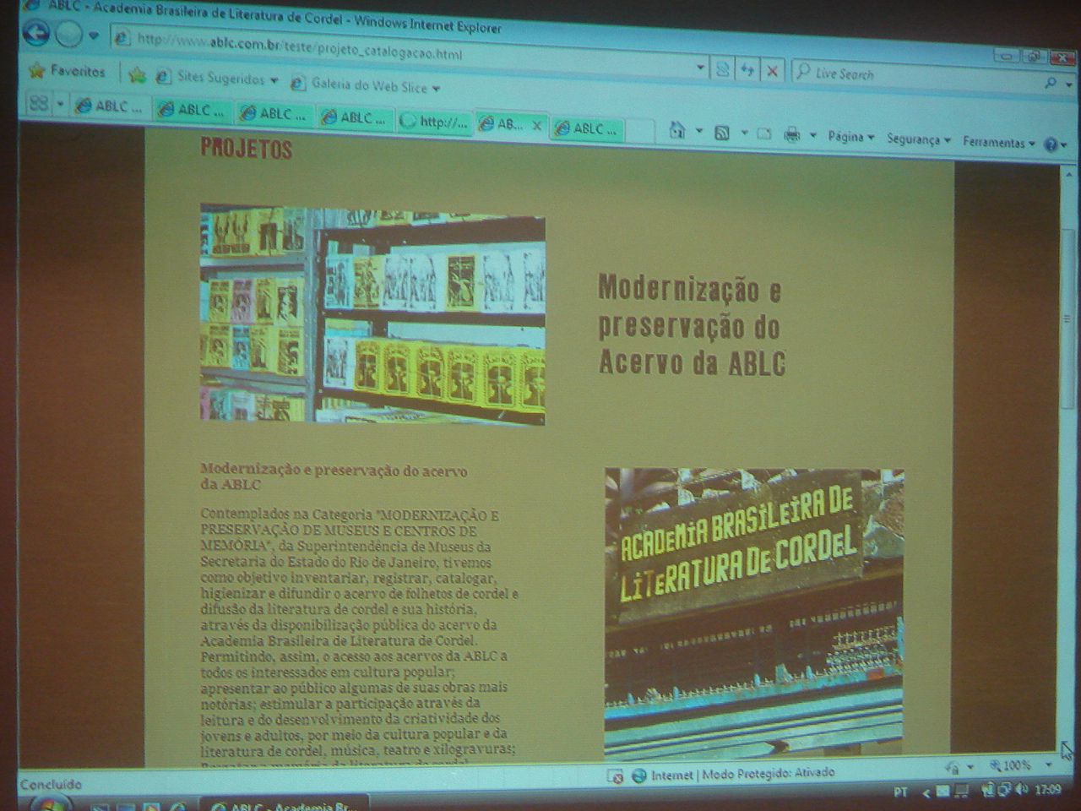Click the Stop loading X icon
Image resolution: width=1081 pixels, height=811 pixels.
coord(772,71)
